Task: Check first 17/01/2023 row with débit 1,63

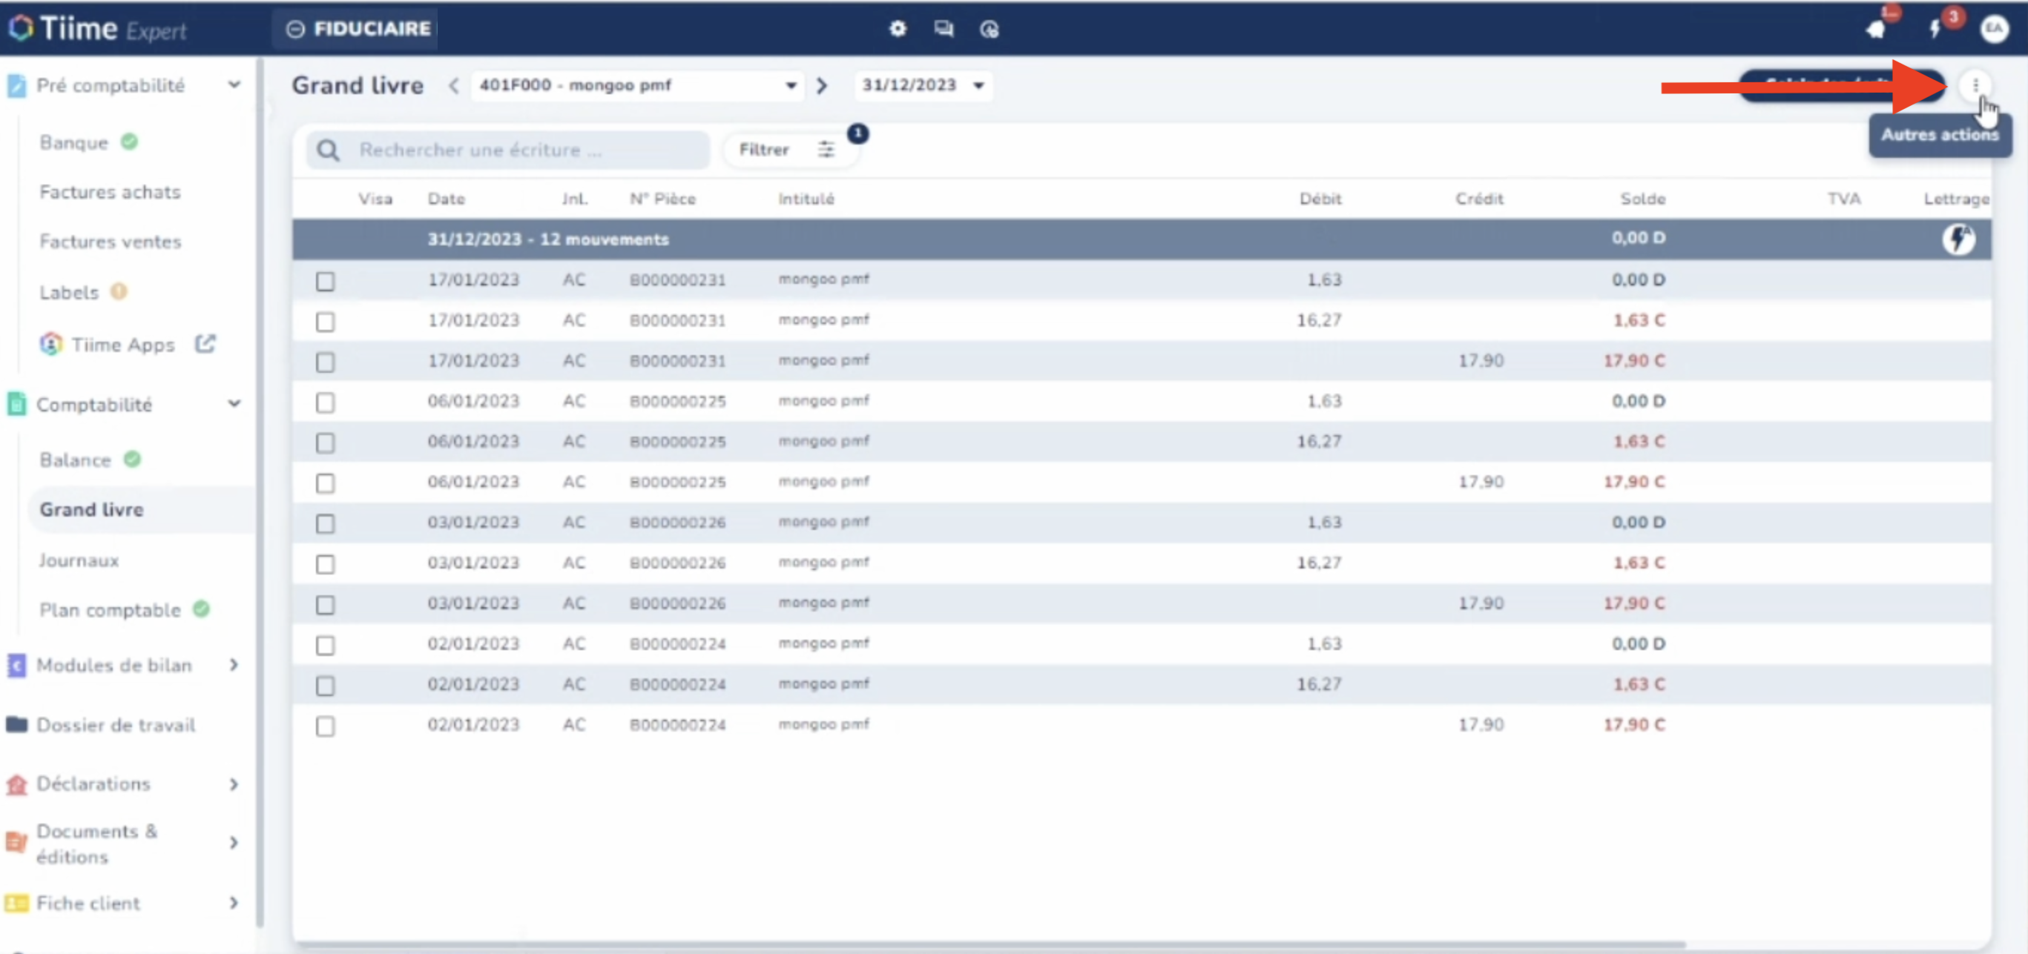Action: pyautogui.click(x=325, y=281)
